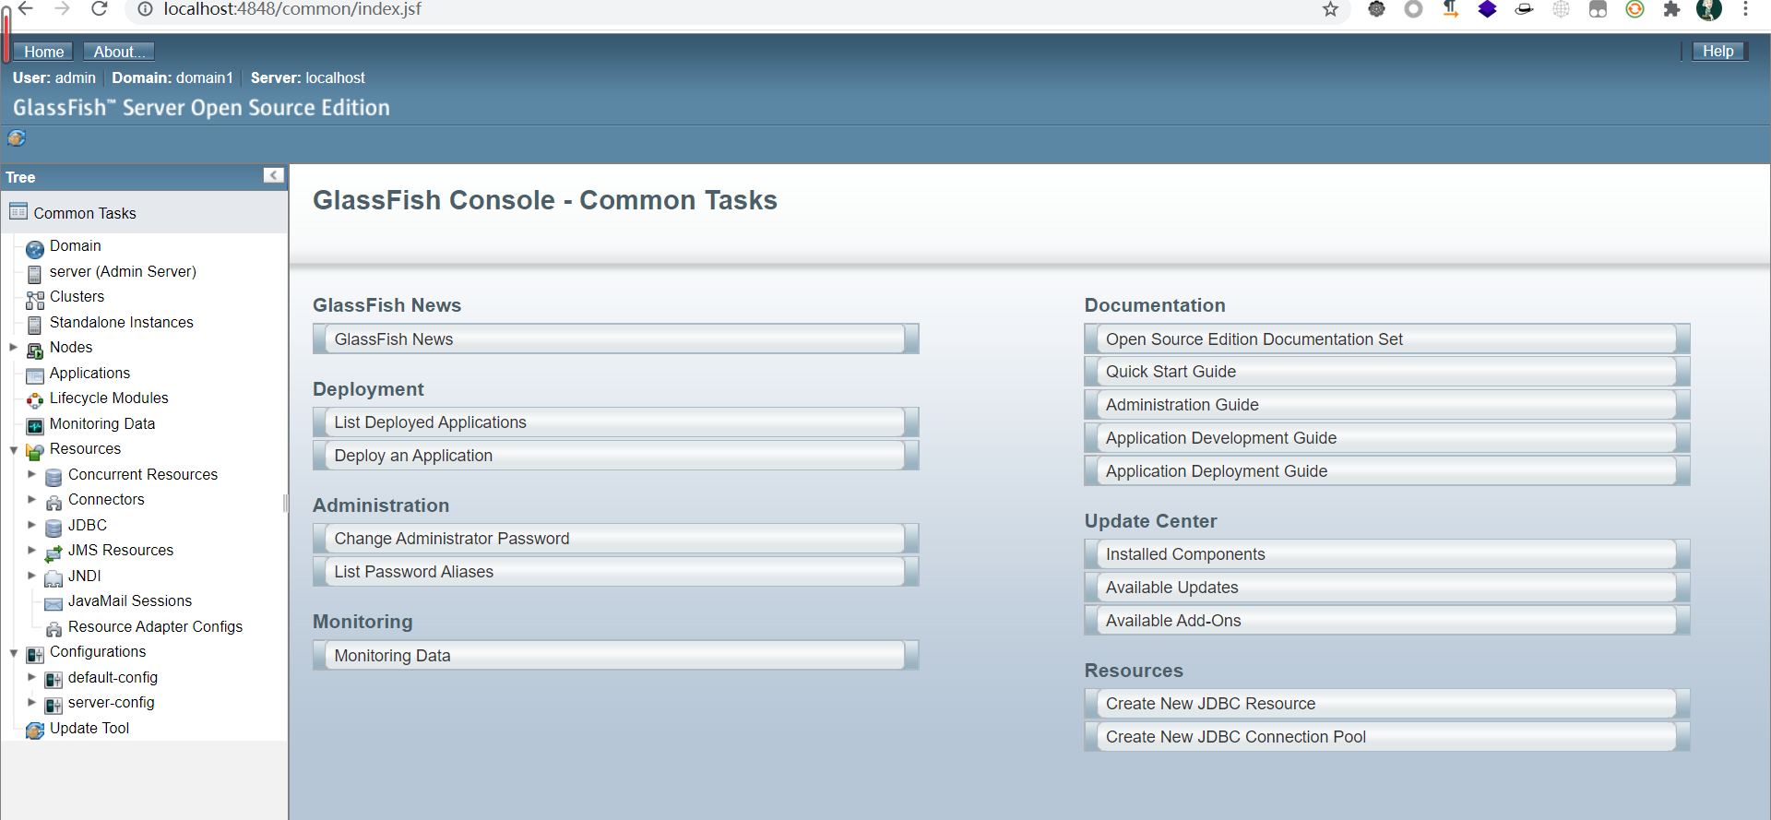Image resolution: width=1771 pixels, height=820 pixels.
Task: Open the Quick Start Guide
Action: tap(1387, 371)
